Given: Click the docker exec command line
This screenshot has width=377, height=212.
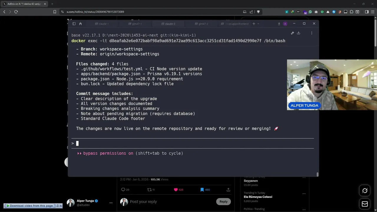Looking at the screenshot, I should tap(178, 41).
